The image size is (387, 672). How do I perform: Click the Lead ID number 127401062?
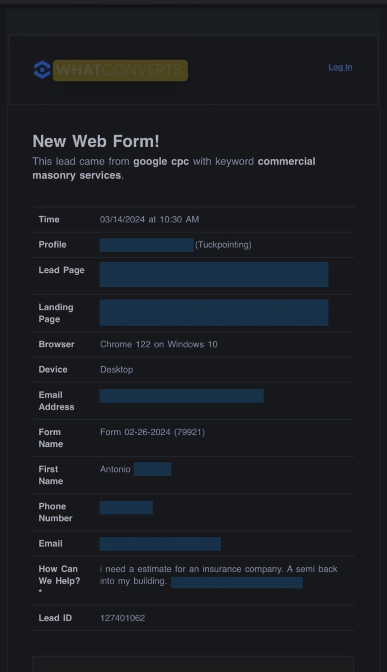(x=122, y=618)
